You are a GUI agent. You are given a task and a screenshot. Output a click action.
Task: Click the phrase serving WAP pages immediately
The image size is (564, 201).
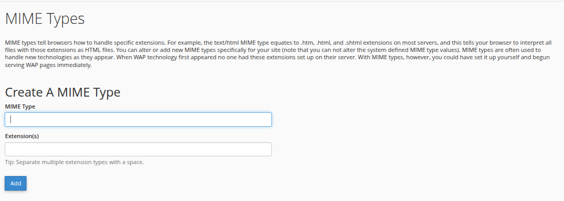(48, 65)
